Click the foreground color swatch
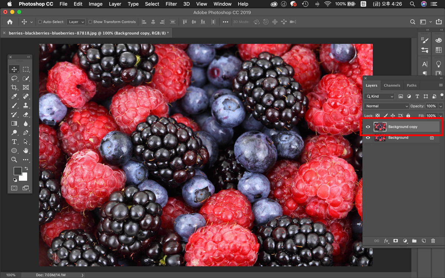 click(17, 171)
